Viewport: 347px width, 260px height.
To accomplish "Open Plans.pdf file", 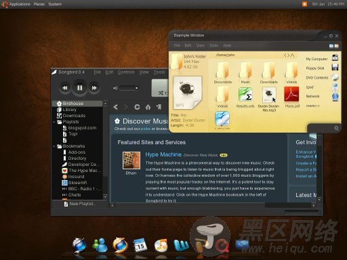I will pyautogui.click(x=291, y=97).
